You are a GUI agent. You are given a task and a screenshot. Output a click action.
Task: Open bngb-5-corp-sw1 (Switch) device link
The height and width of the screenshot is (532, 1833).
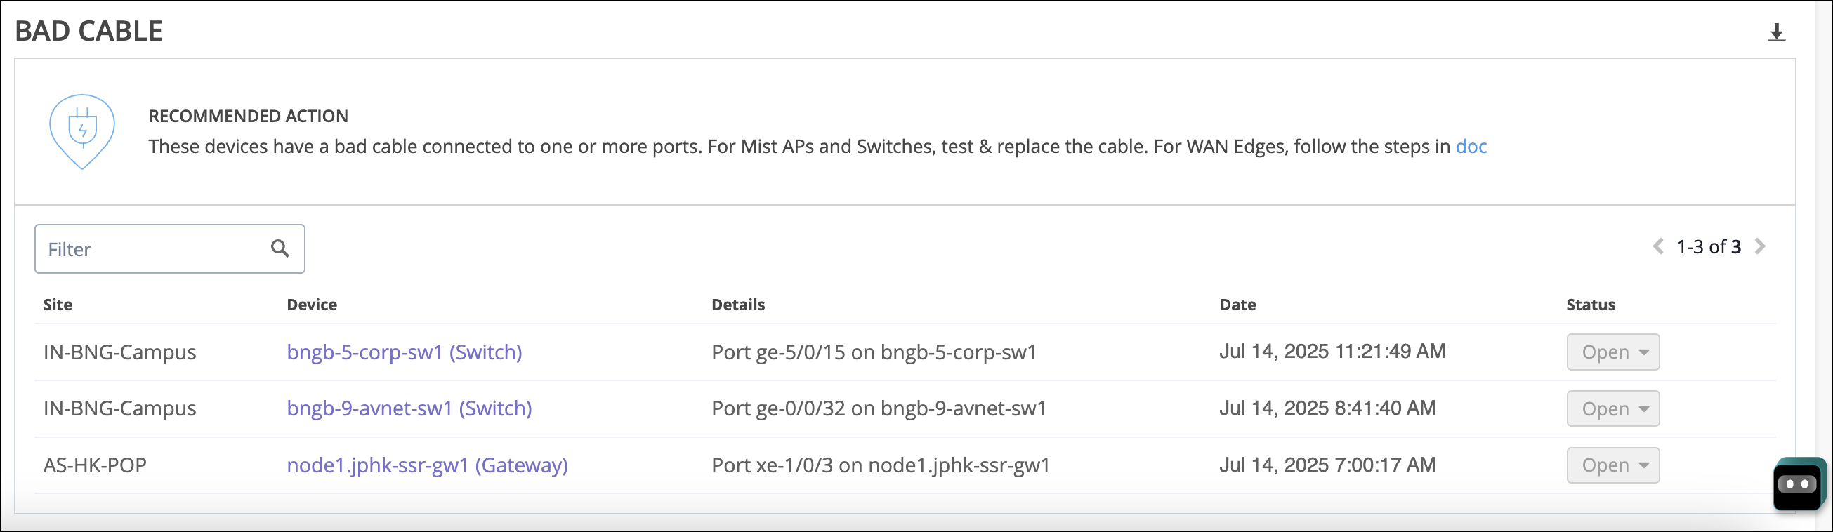pyautogui.click(x=404, y=352)
